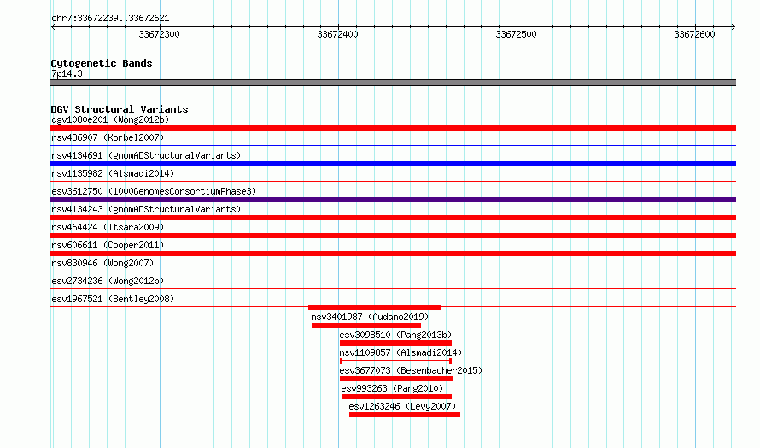Click the red dgv1080e201 variant bar
Image resolution: width=760 pixels, height=448 pixels.
coord(393,128)
